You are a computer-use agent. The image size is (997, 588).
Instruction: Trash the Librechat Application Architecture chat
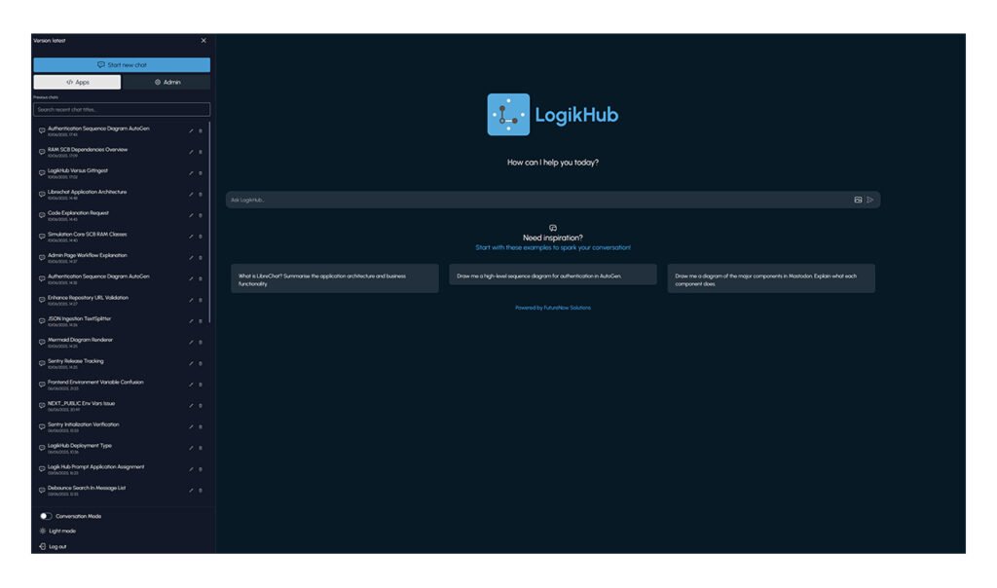pyautogui.click(x=201, y=194)
